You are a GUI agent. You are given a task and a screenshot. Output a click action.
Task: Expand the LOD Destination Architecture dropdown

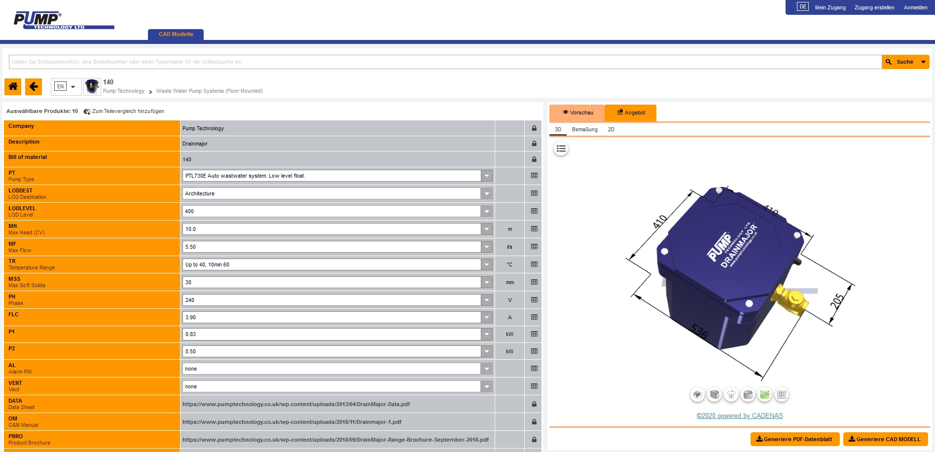click(487, 193)
